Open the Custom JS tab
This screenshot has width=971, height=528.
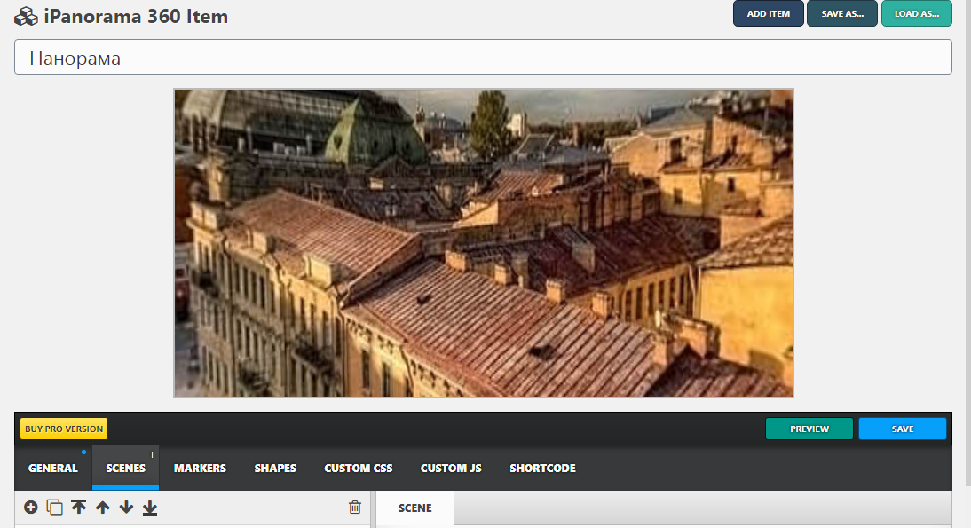(x=451, y=468)
